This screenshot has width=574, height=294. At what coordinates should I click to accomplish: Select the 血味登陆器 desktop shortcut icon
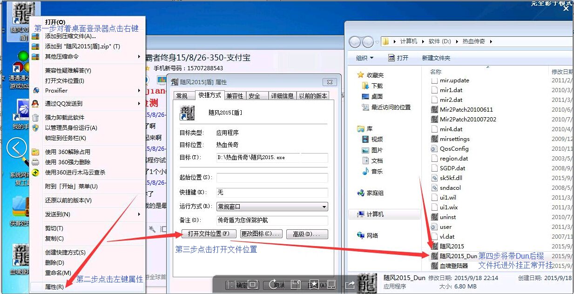(21, 255)
